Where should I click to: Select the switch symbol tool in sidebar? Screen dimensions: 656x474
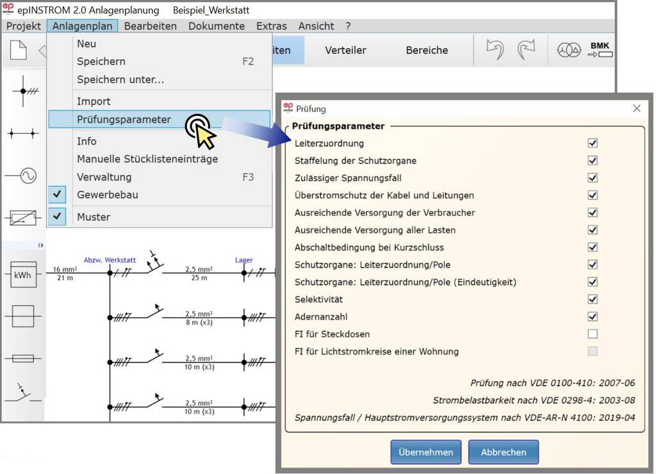(23, 393)
